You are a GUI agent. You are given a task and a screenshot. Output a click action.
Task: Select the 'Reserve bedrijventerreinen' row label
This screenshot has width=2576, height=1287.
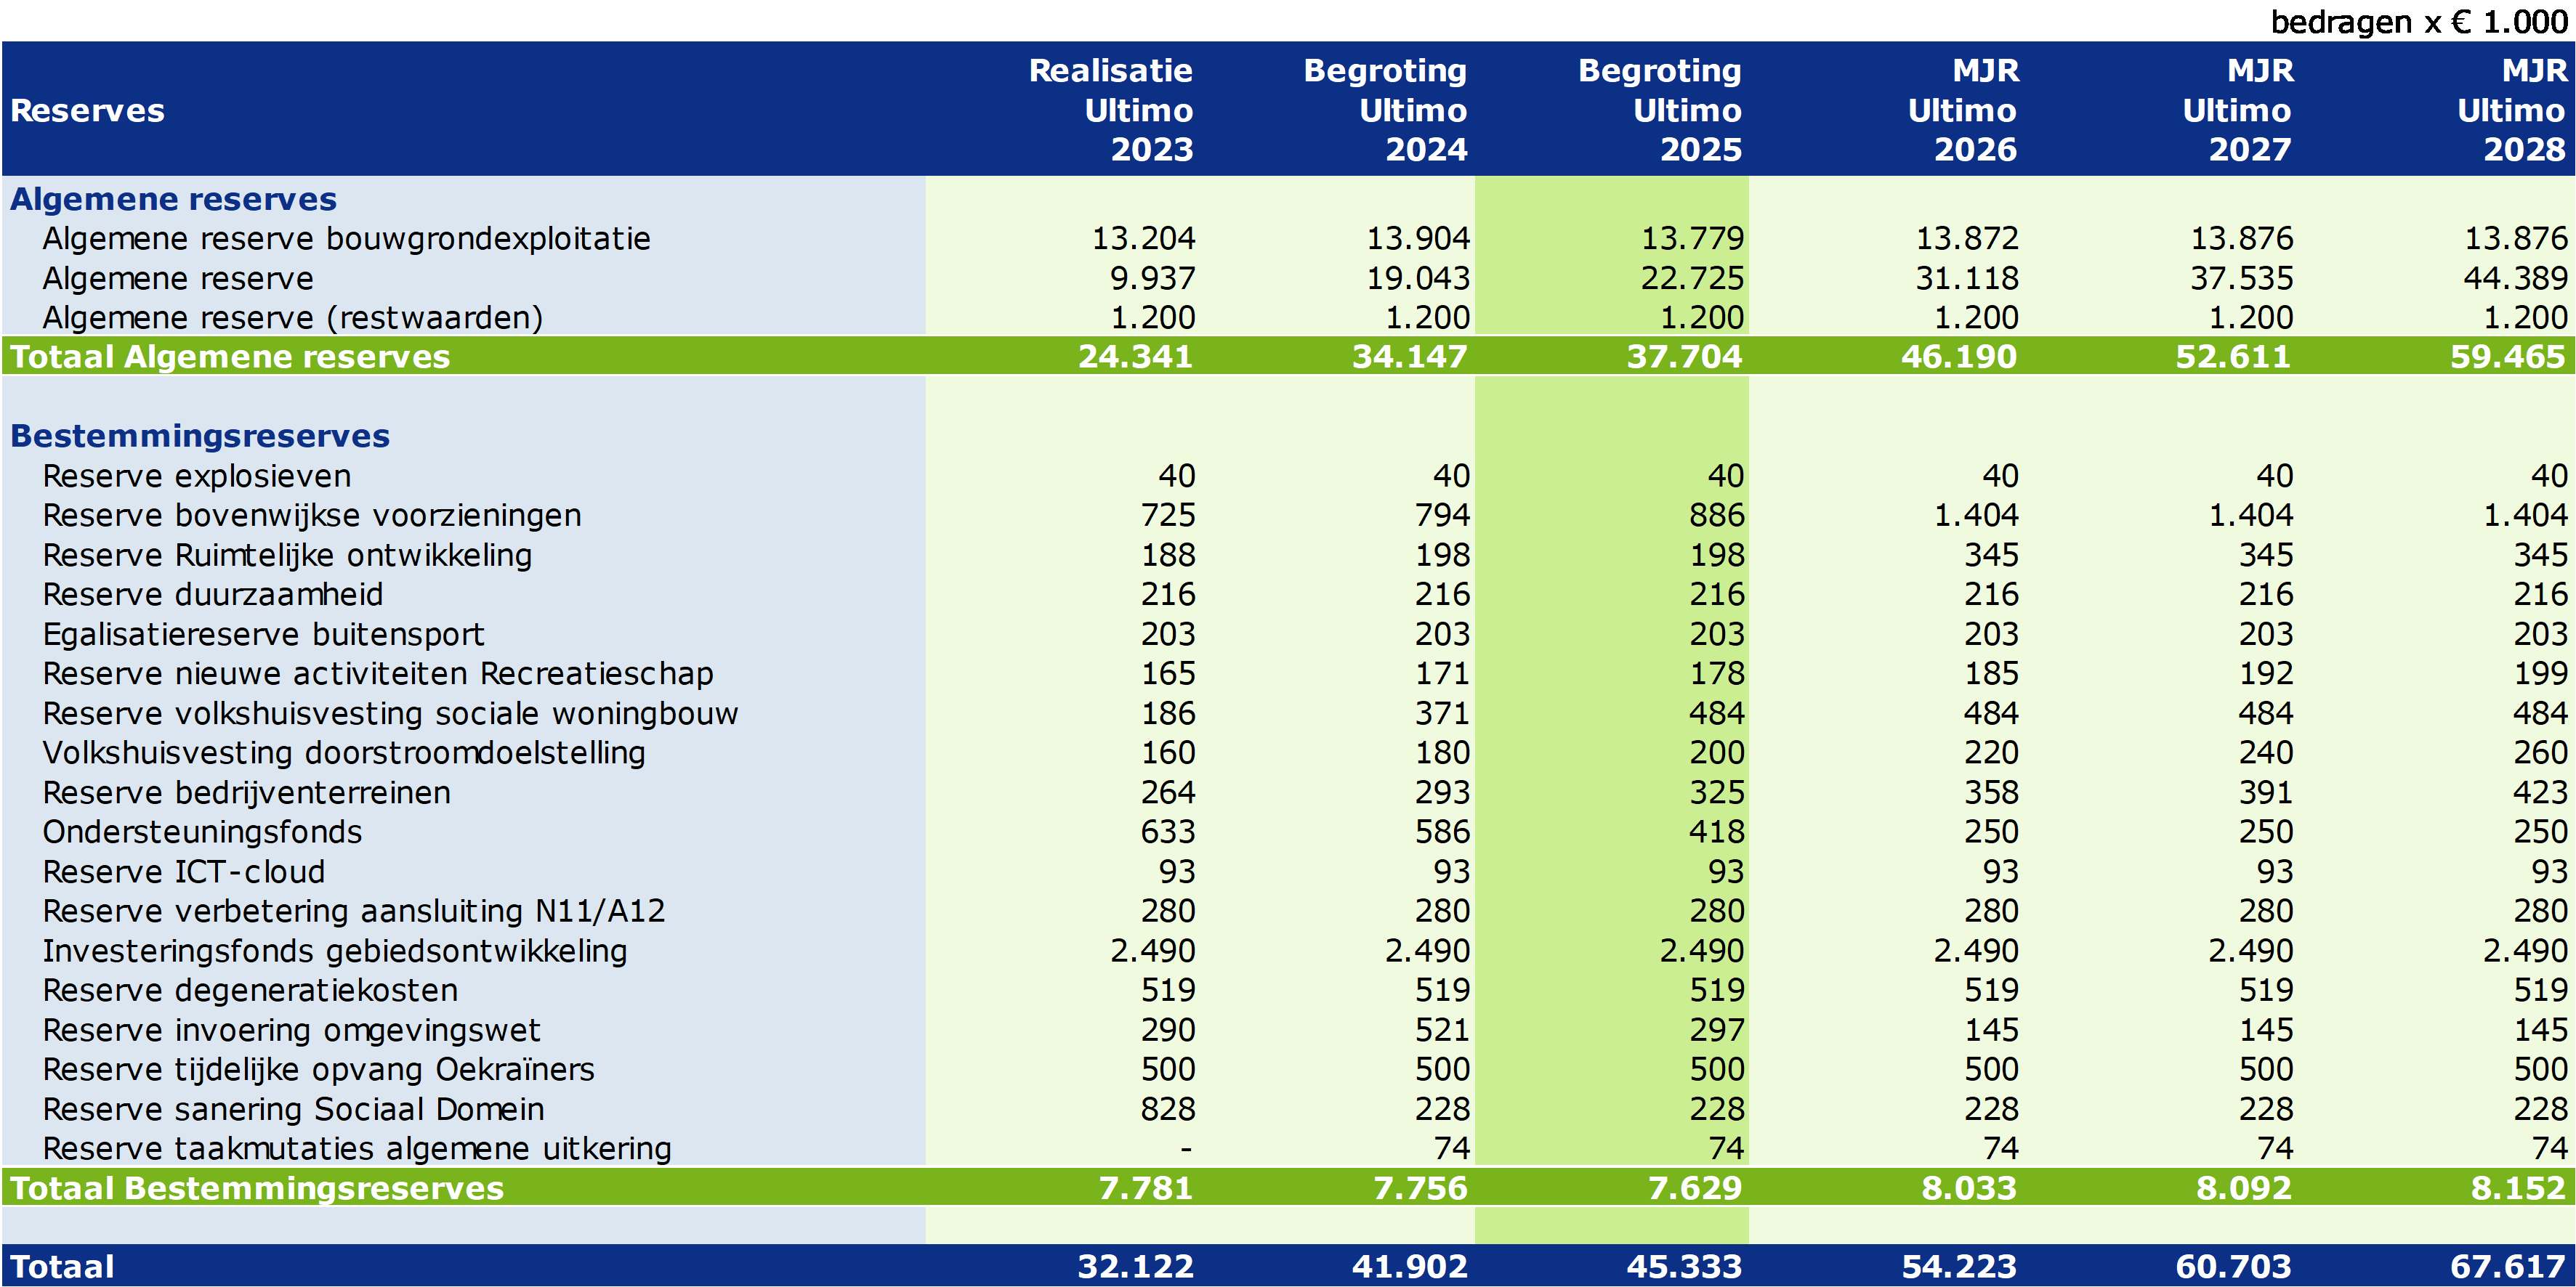(246, 792)
